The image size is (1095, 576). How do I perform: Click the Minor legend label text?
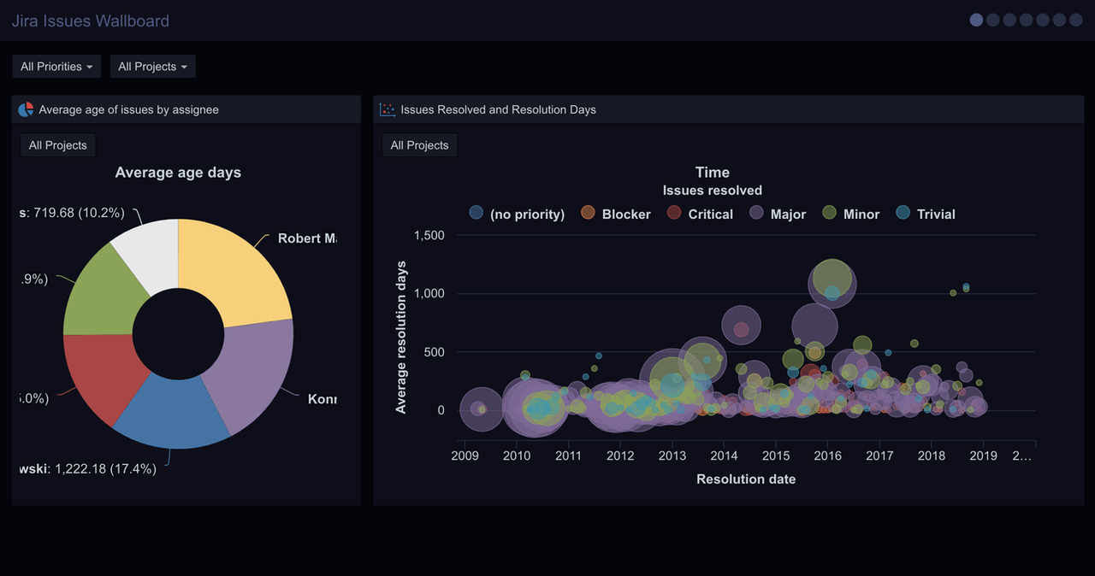(861, 215)
